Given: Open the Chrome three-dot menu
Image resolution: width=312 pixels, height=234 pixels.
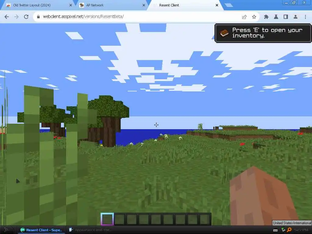Looking at the screenshot, I should point(305,17).
